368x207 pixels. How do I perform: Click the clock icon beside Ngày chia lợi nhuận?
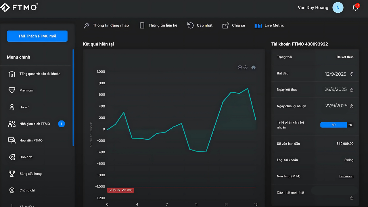click(351, 106)
